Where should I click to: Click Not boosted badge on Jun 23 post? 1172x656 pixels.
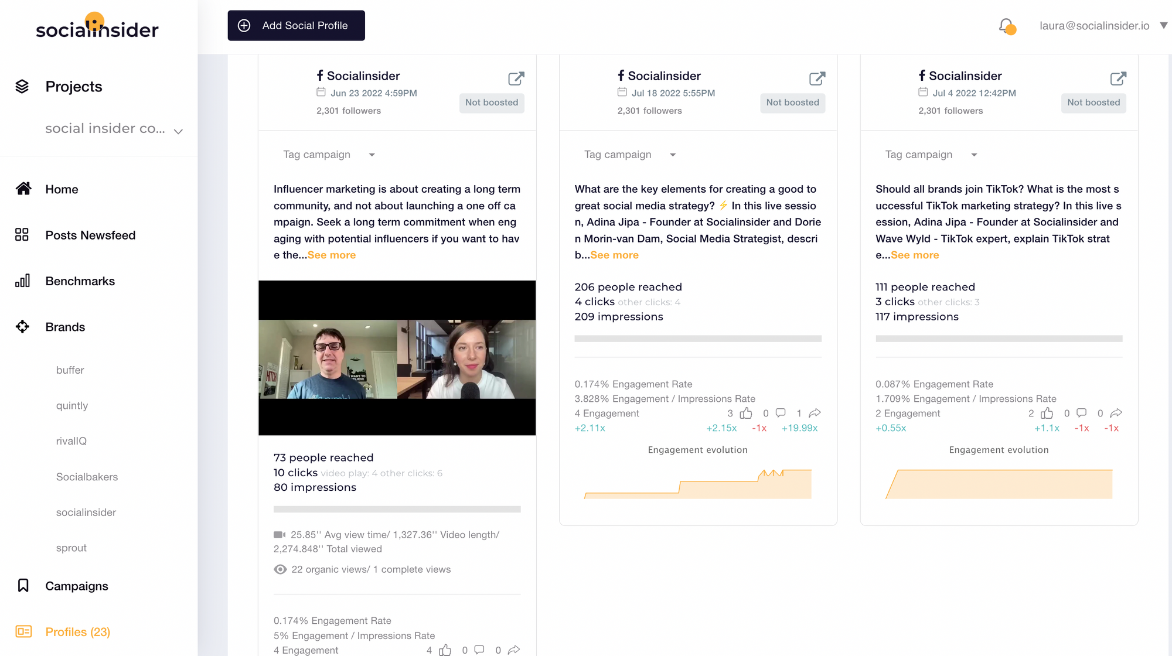(492, 102)
